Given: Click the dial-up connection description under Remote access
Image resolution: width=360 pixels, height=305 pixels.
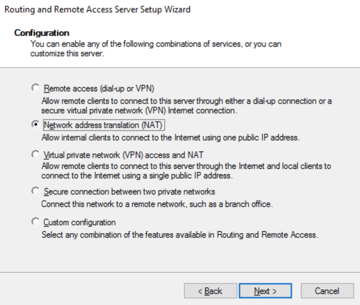Looking at the screenshot, I should (x=186, y=106).
